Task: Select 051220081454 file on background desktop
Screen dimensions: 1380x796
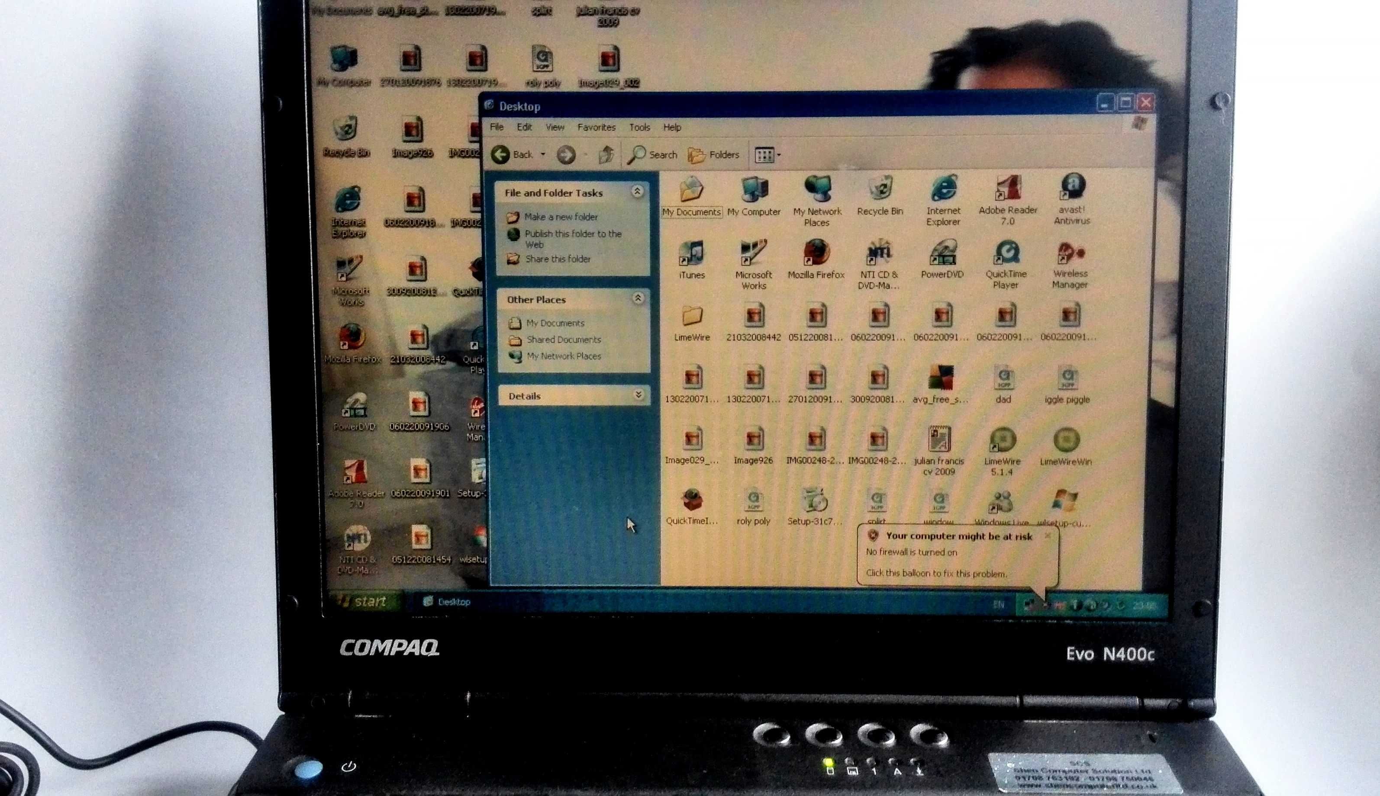Action: 421,544
